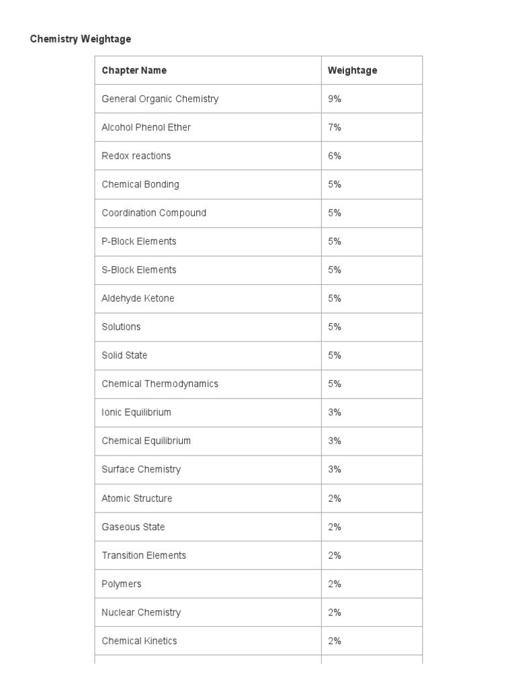Select the Chemical Thermodynamics cell
Screen dimensions: 516x688
click(x=160, y=384)
